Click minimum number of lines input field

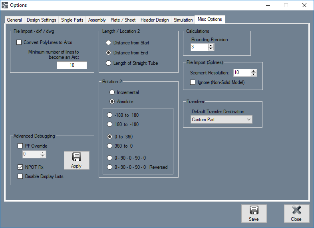[x=72, y=65]
